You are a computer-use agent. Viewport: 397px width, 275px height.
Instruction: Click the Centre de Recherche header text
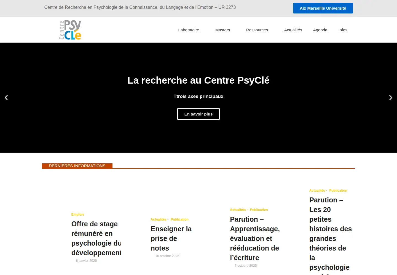[140, 7]
